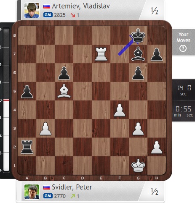Viewport: 195px width, 203px height.
Task: Select the white rook on e7
Action: (101, 54)
